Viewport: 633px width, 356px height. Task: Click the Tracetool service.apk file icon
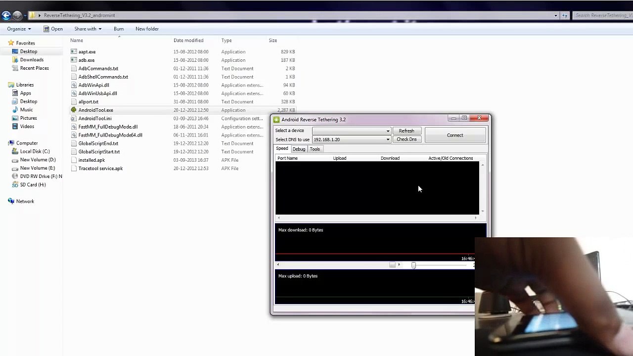74,168
